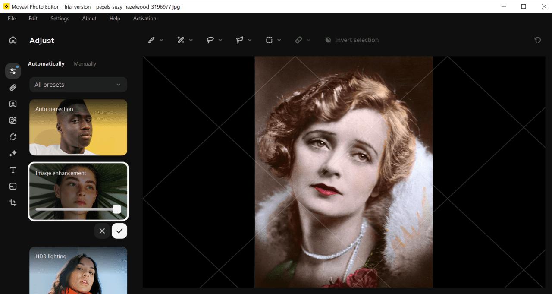Switch to the Manually tab
Screen dimensions: 552x294
(85, 64)
